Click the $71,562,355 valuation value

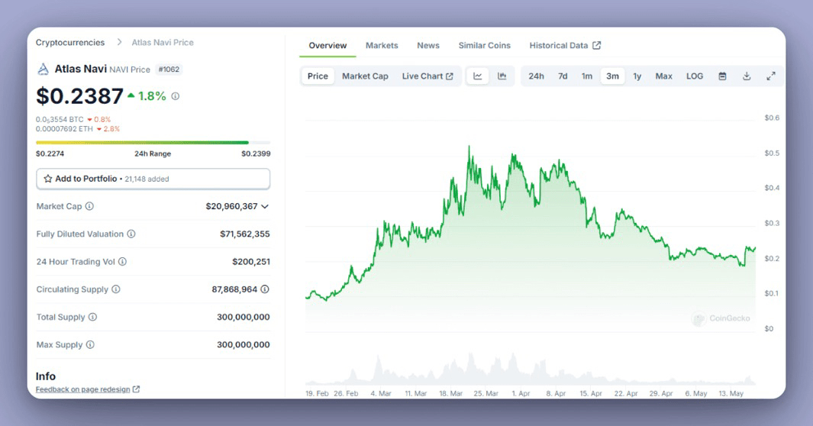(x=245, y=234)
